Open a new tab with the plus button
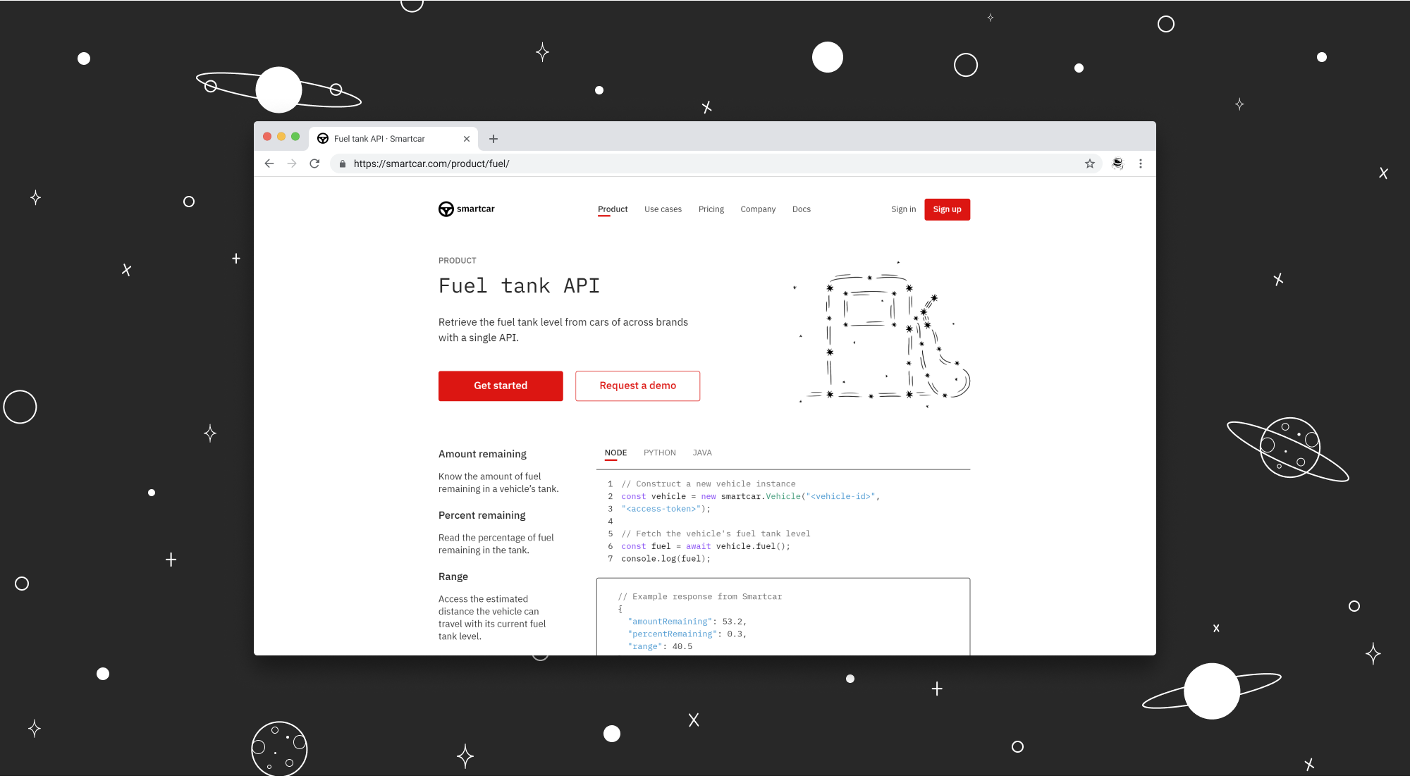Image resolution: width=1410 pixels, height=783 pixels. pos(493,138)
